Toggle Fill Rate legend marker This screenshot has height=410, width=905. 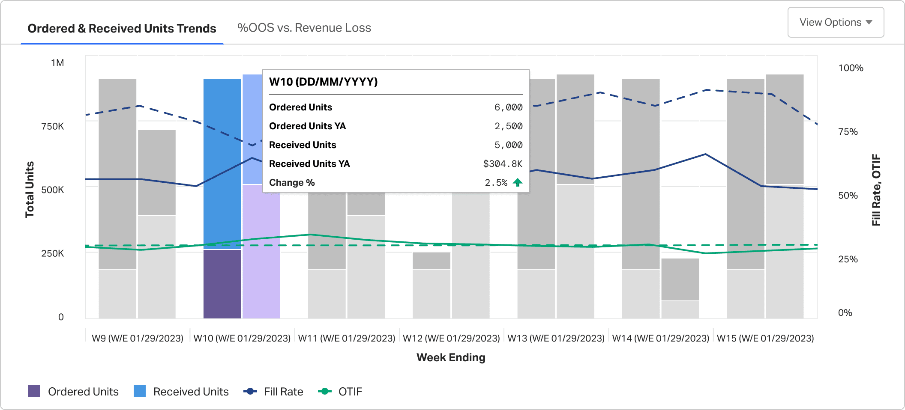[250, 391]
